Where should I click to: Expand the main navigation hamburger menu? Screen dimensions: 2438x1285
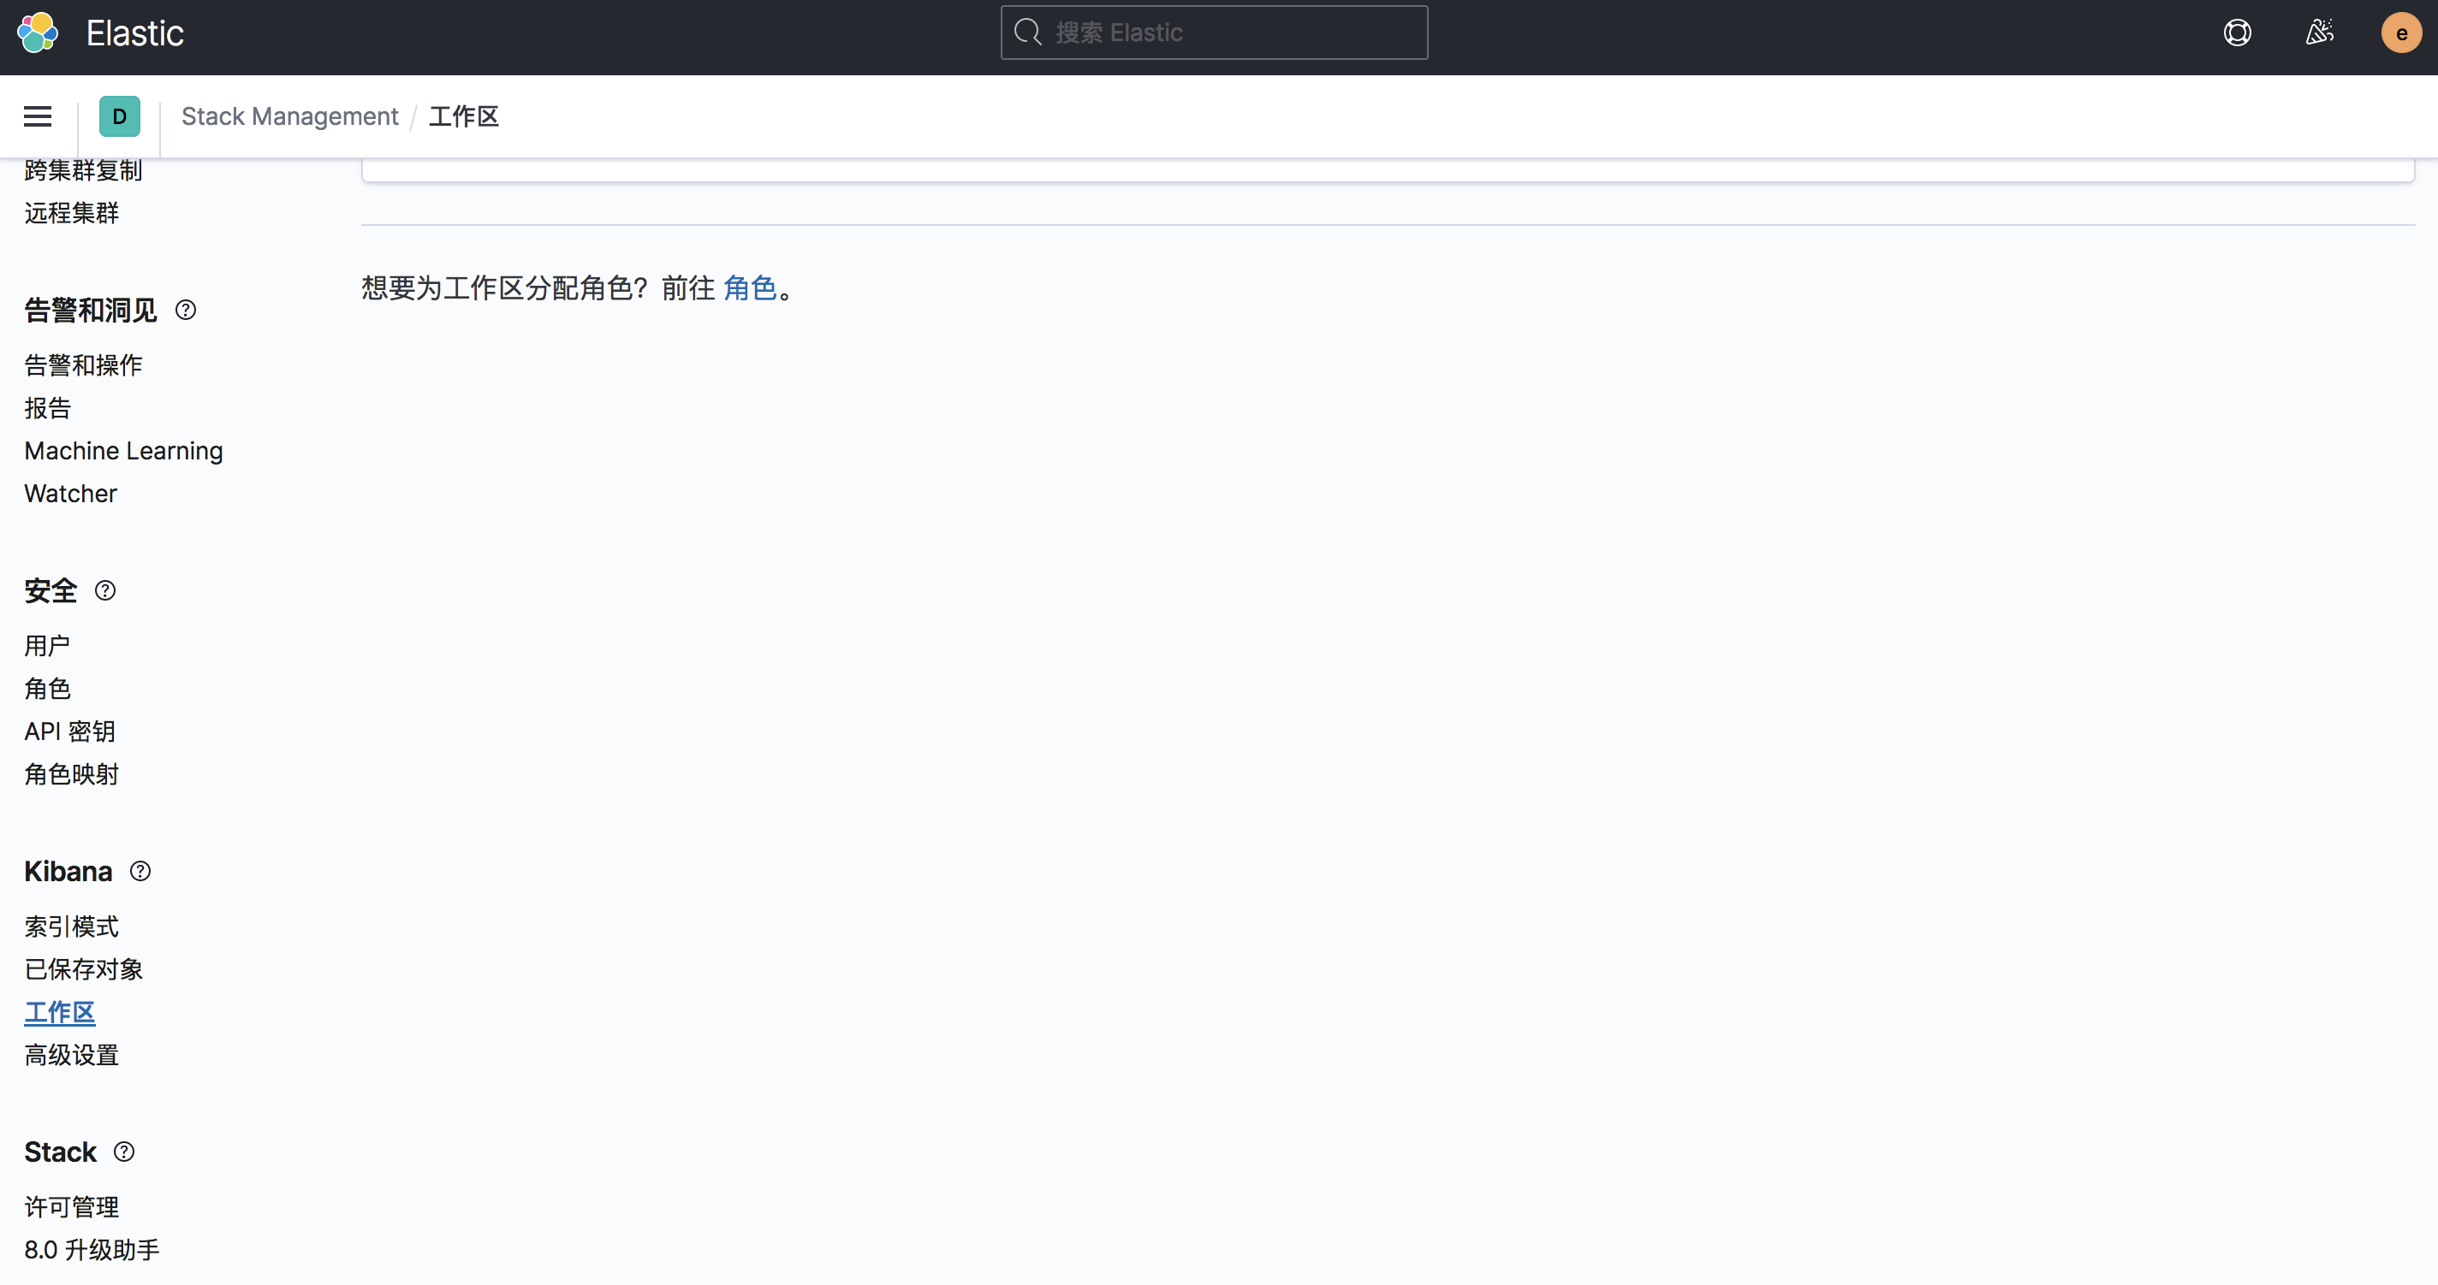(x=37, y=115)
